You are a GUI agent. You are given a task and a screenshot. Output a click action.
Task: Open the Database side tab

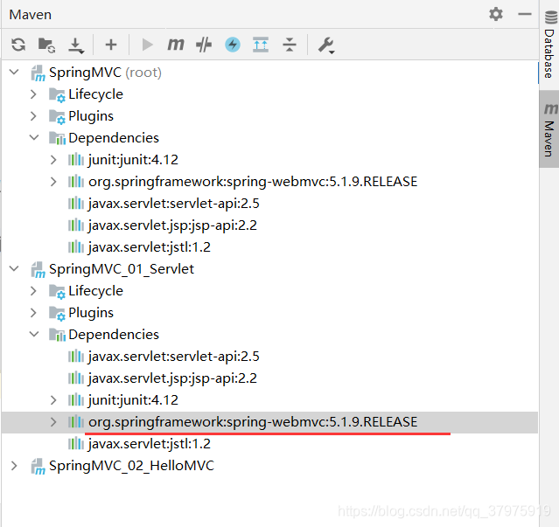549,45
